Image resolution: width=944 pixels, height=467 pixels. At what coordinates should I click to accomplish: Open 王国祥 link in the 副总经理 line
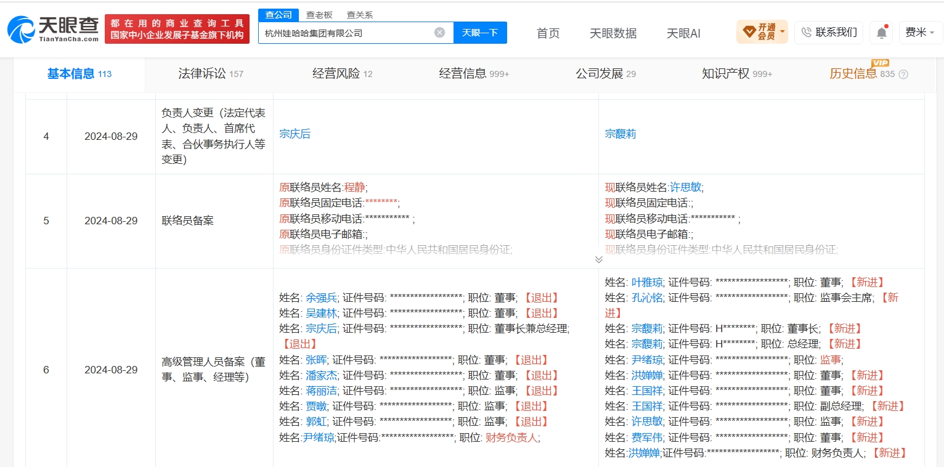[x=647, y=406]
